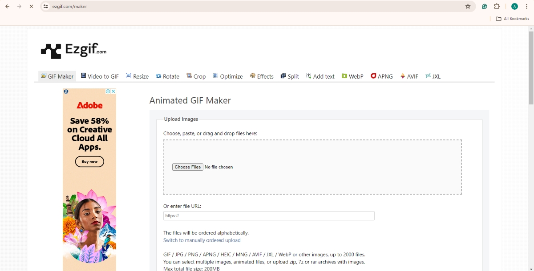Open the WebP tools menu
This screenshot has height=271, width=534.
pos(352,76)
